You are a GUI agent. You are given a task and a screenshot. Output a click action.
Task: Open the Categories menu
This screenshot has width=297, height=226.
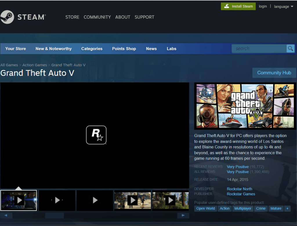(x=92, y=49)
